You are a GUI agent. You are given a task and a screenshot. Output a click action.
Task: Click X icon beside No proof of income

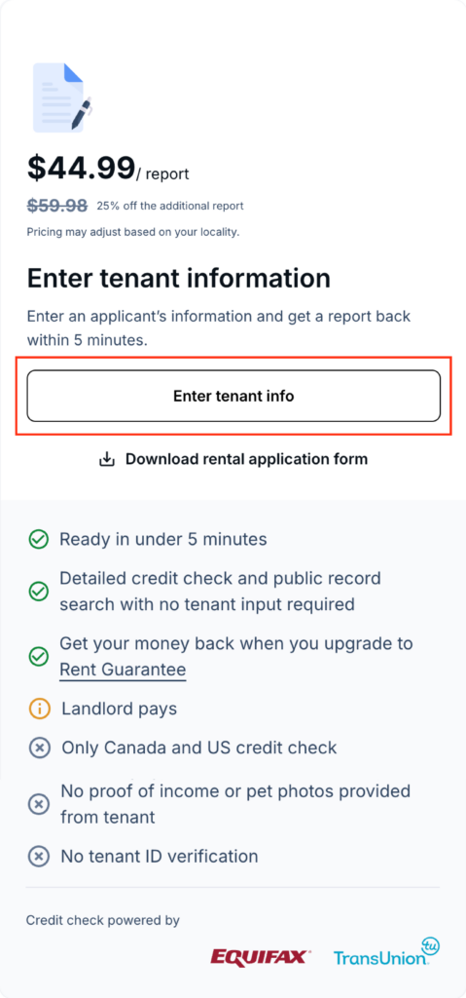click(x=40, y=804)
